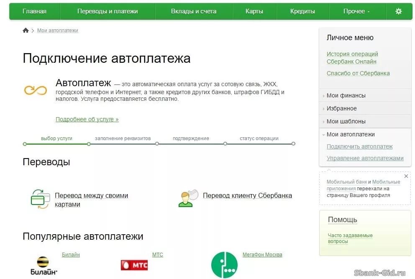This screenshot has height=279, width=415.
Task: Click подтверждение step label
Action: coord(191,138)
